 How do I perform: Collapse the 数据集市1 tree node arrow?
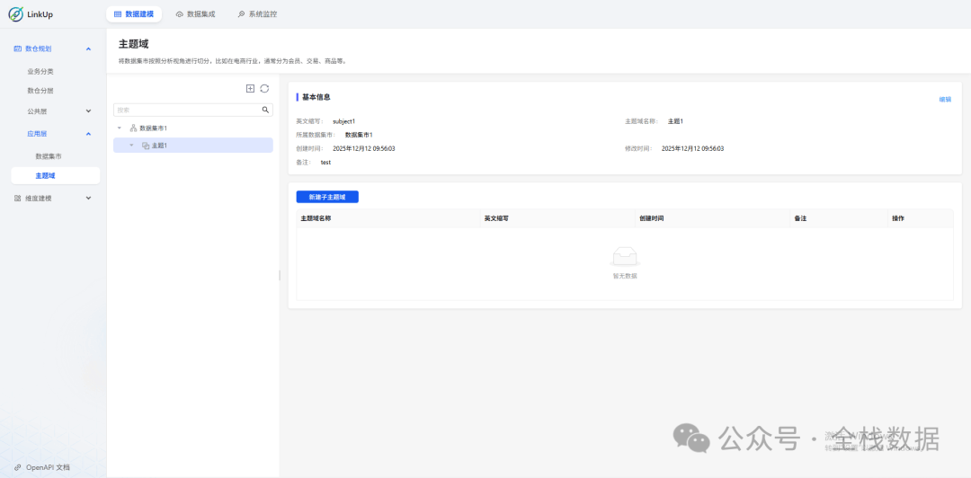click(x=120, y=128)
